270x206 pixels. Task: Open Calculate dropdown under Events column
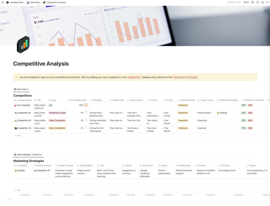click(168, 195)
